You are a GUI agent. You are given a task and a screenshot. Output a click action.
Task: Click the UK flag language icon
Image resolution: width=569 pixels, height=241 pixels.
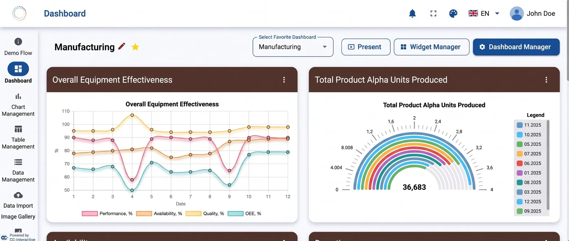[x=473, y=13]
